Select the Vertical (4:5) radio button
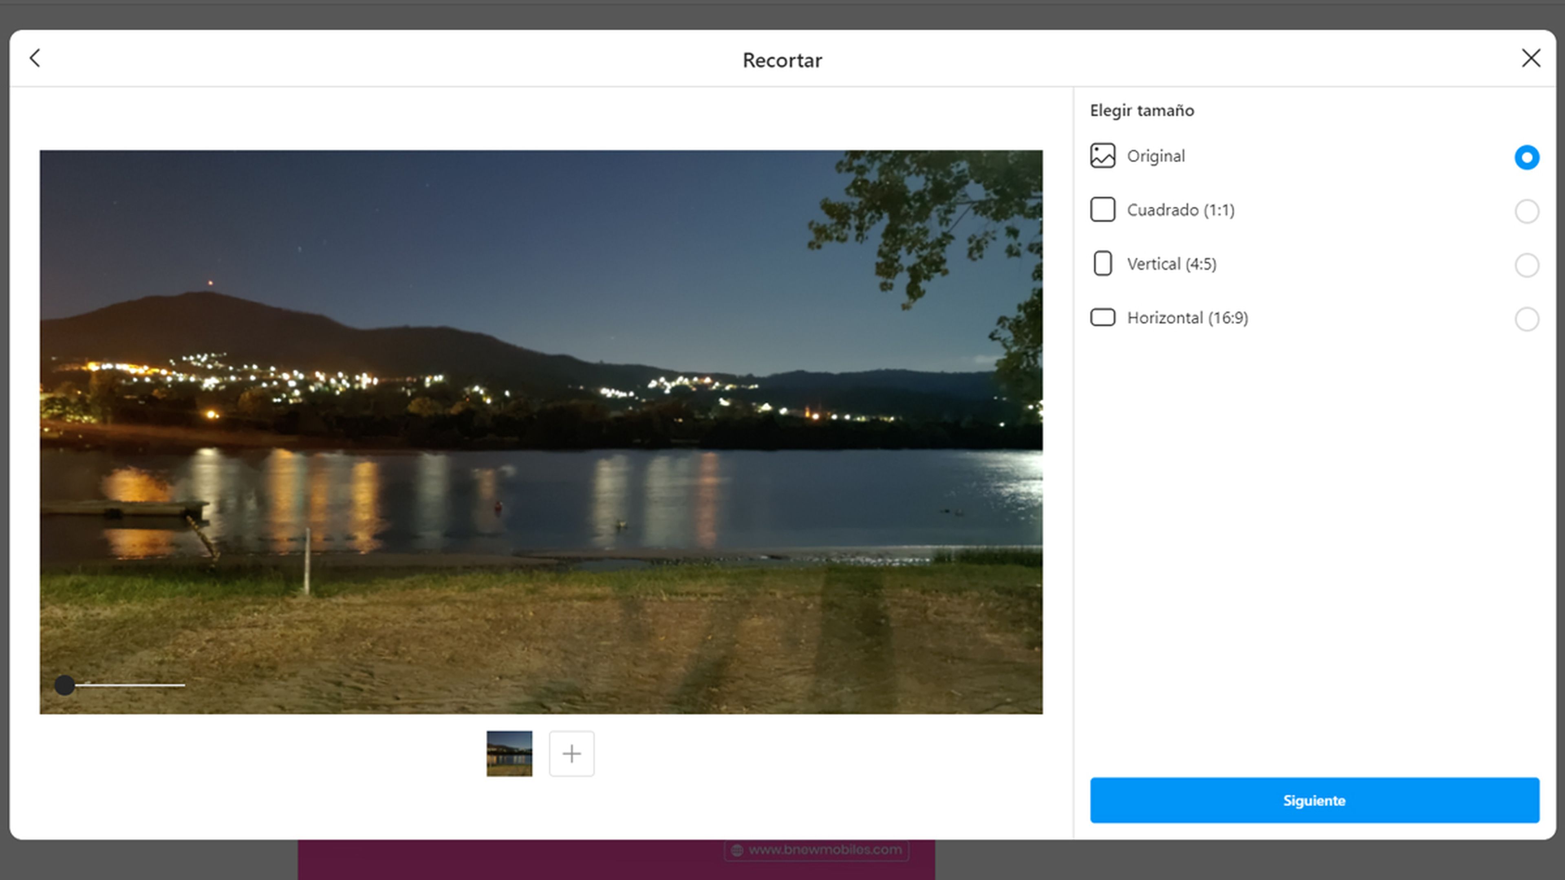This screenshot has height=880, width=1565. (x=1527, y=265)
